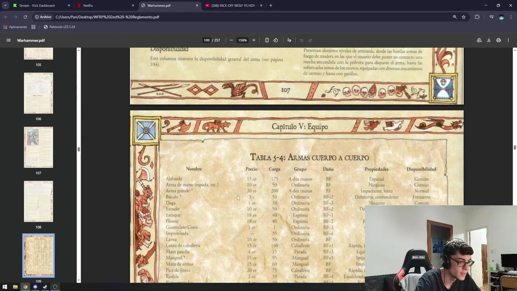Image resolution: width=517 pixels, height=291 pixels.
Task: Click the 'Nombre' column header
Action: (194, 169)
